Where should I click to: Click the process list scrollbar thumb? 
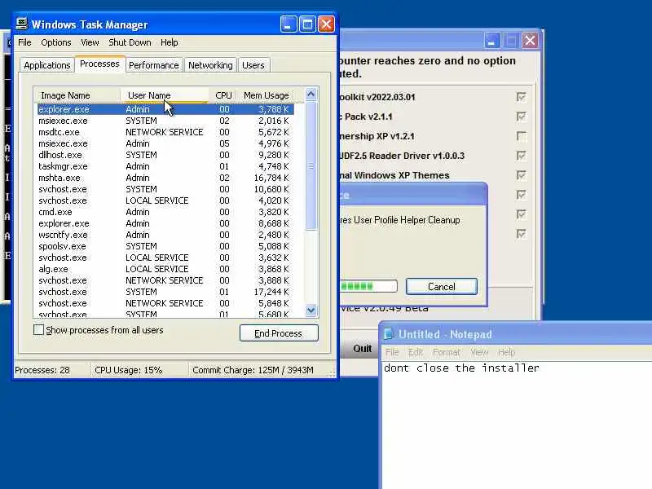pos(311,165)
